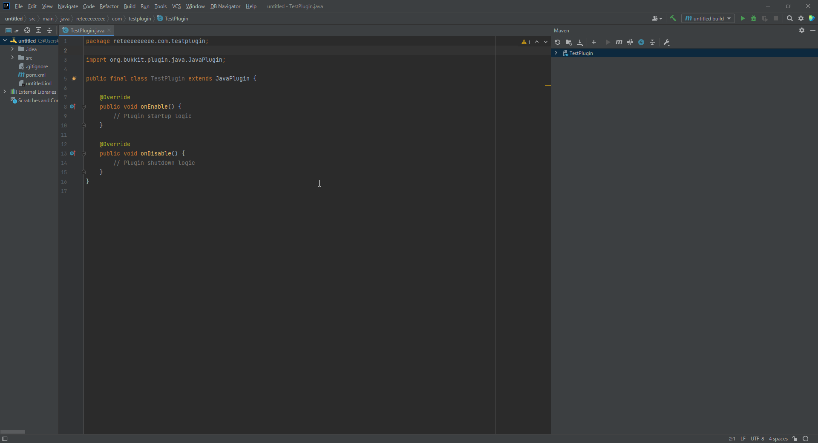Start debugging with the bug icon
The width and height of the screenshot is (818, 443).
(x=754, y=18)
